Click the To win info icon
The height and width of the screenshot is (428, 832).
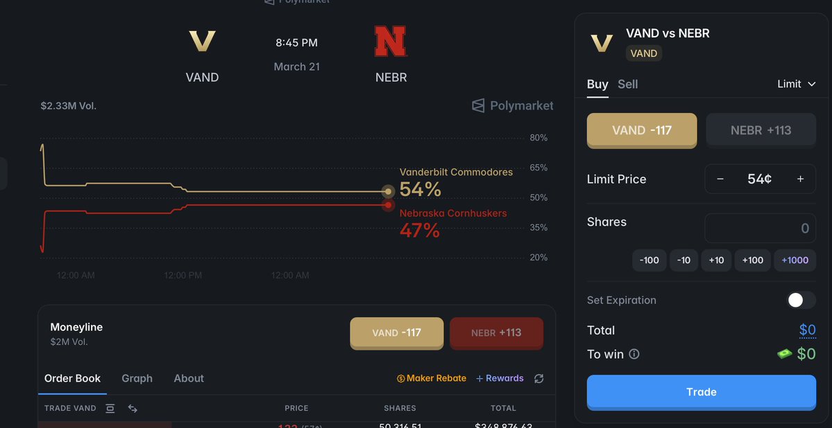pyautogui.click(x=634, y=354)
